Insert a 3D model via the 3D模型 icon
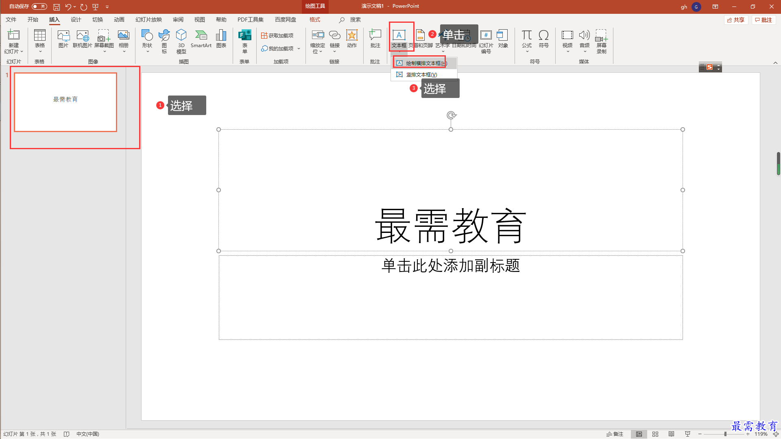The height and width of the screenshot is (439, 781). click(x=181, y=35)
